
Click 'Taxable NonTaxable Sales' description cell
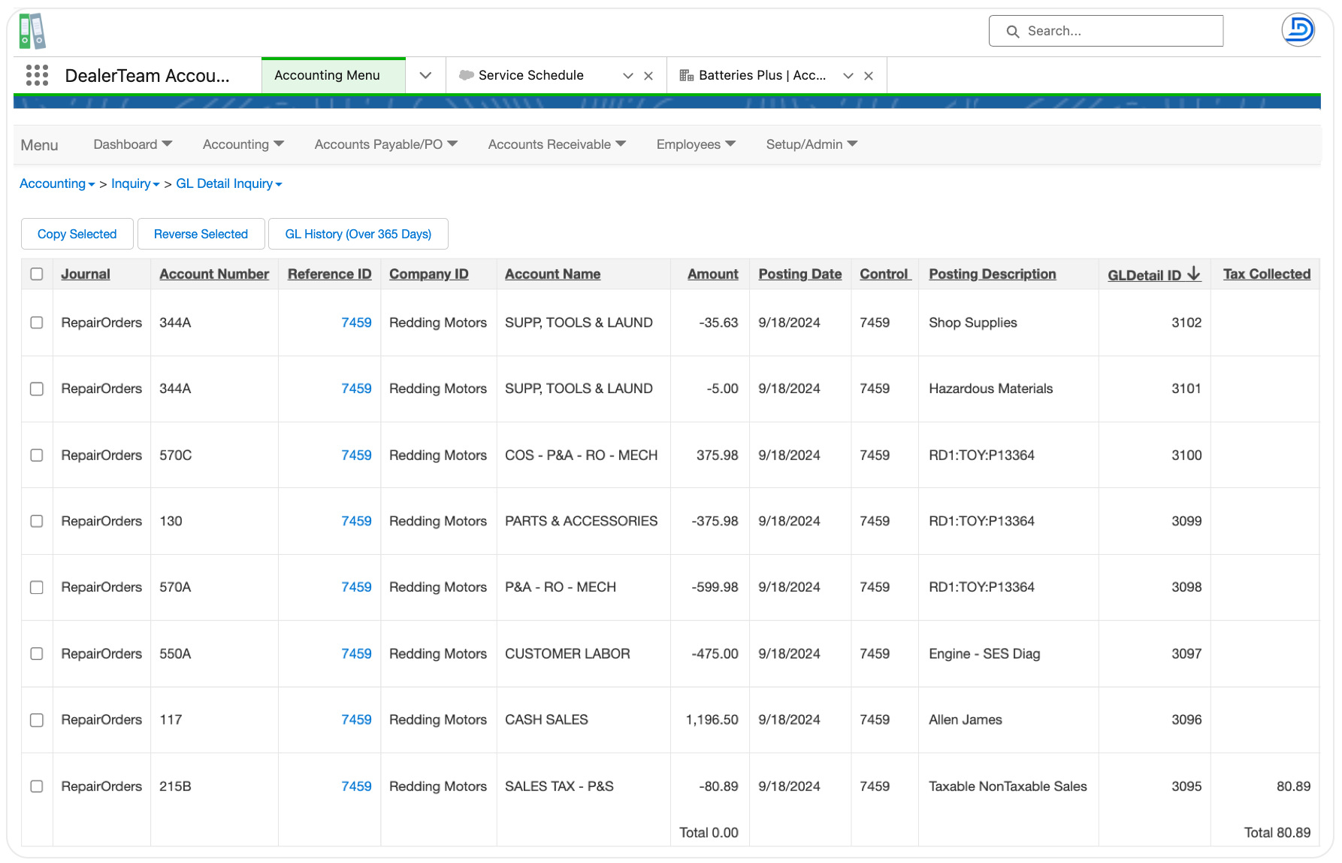coord(1008,786)
